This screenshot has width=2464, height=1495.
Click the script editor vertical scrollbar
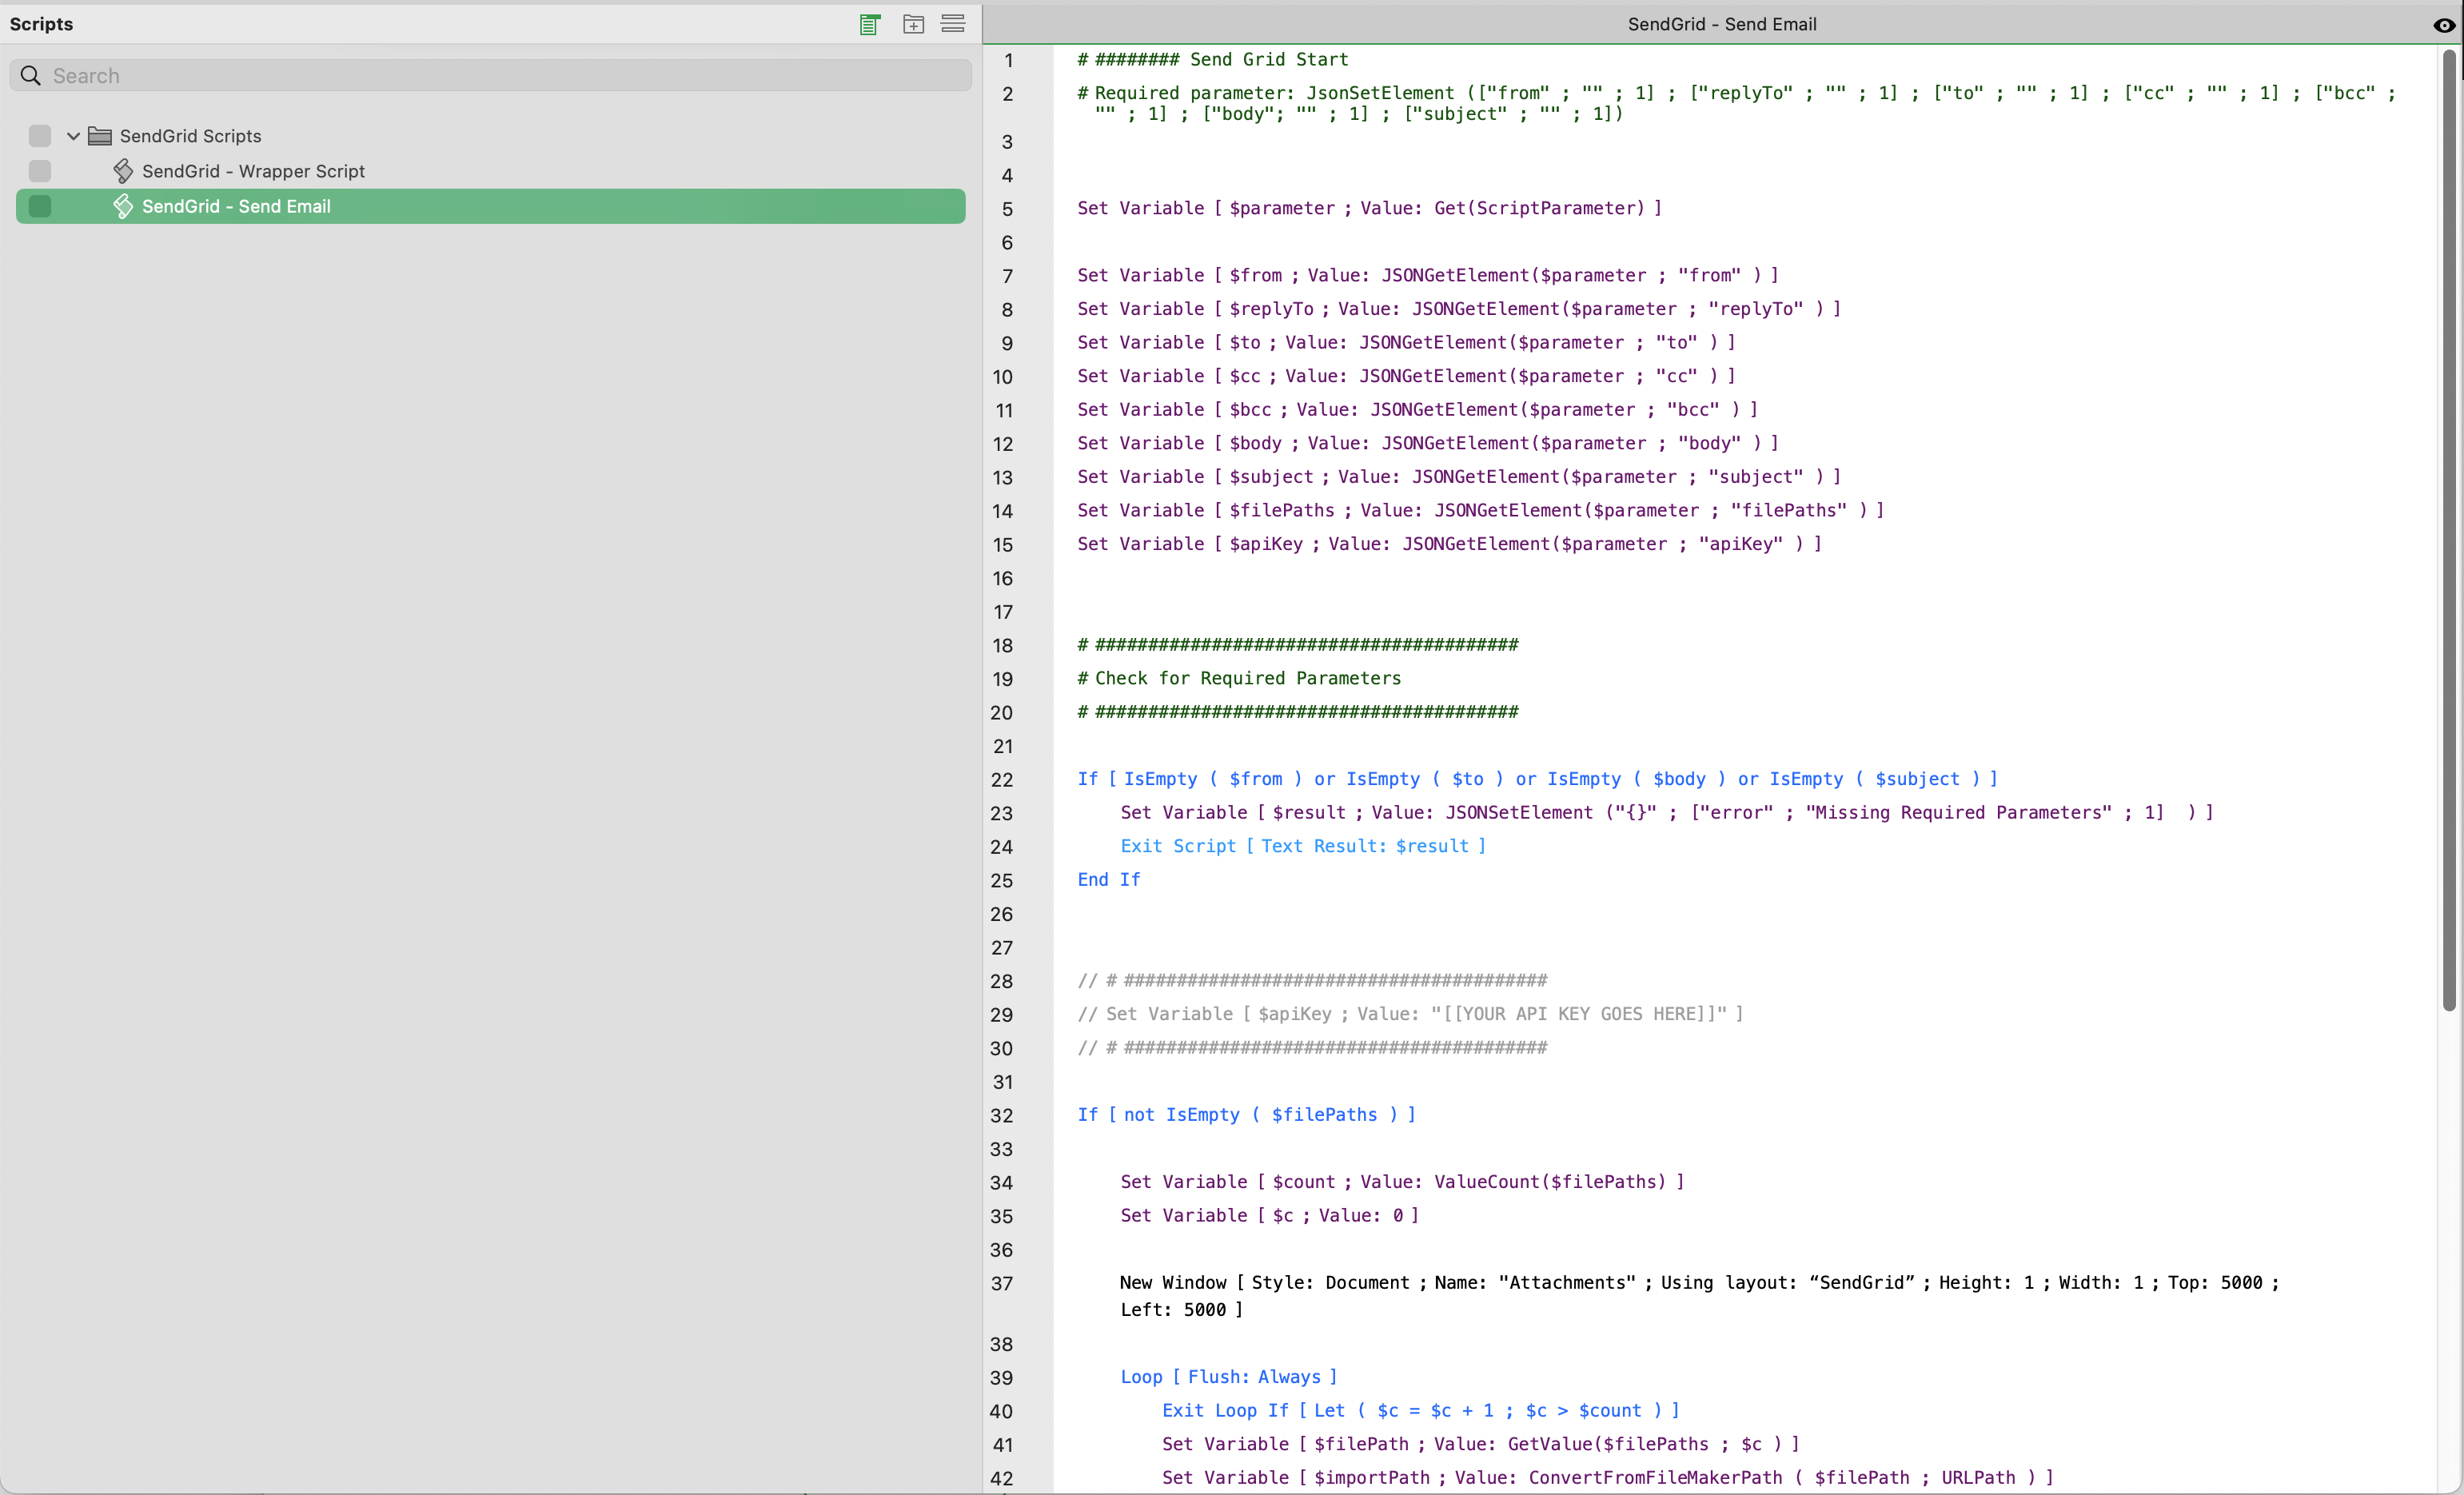click(2449, 530)
